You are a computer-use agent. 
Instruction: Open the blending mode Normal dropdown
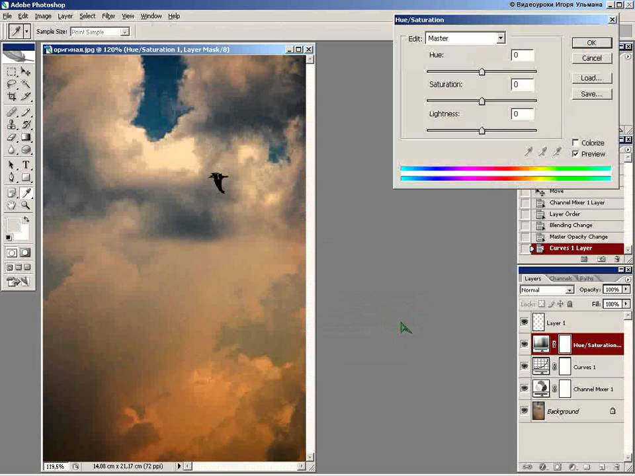[570, 290]
